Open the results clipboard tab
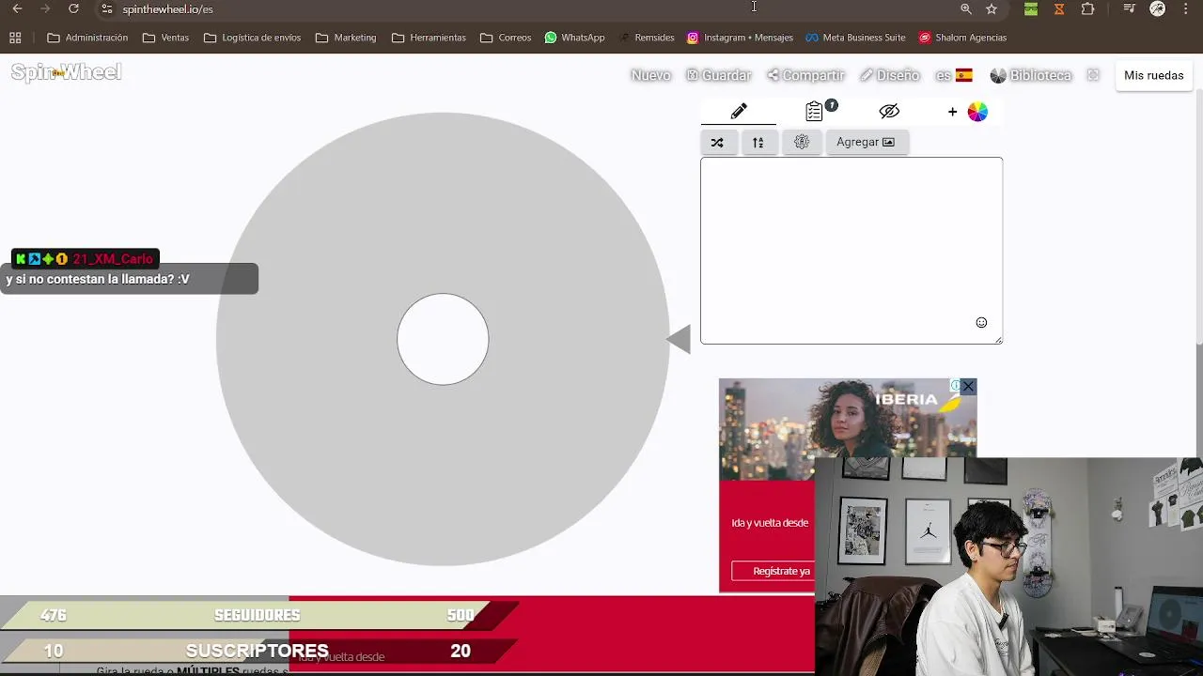 pyautogui.click(x=815, y=112)
